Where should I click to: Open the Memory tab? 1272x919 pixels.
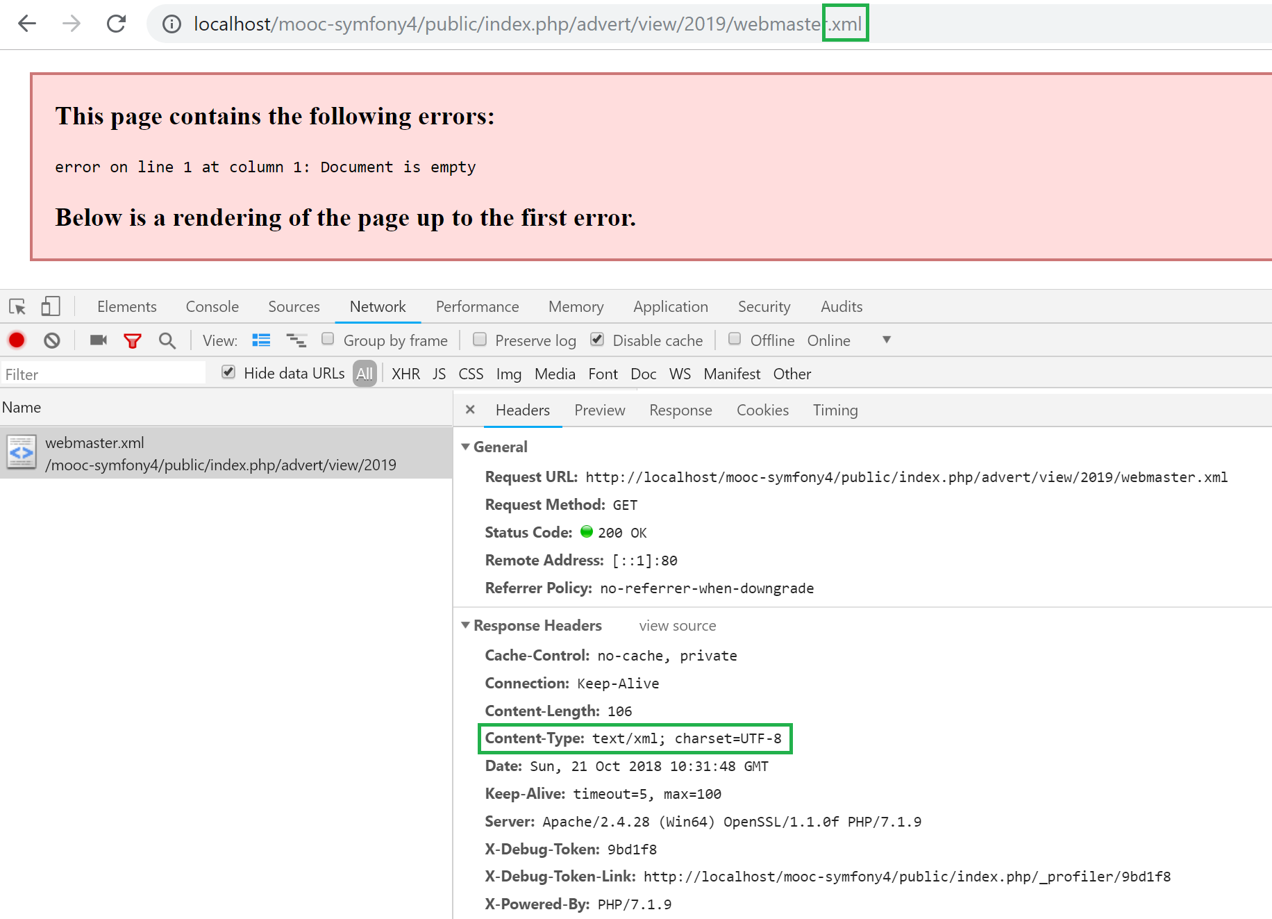[576, 306]
